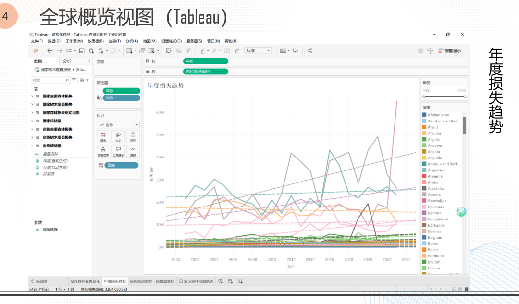The height and width of the screenshot is (304, 519).
Task: Switch to the 分析 pane tab
Action: (x=67, y=61)
